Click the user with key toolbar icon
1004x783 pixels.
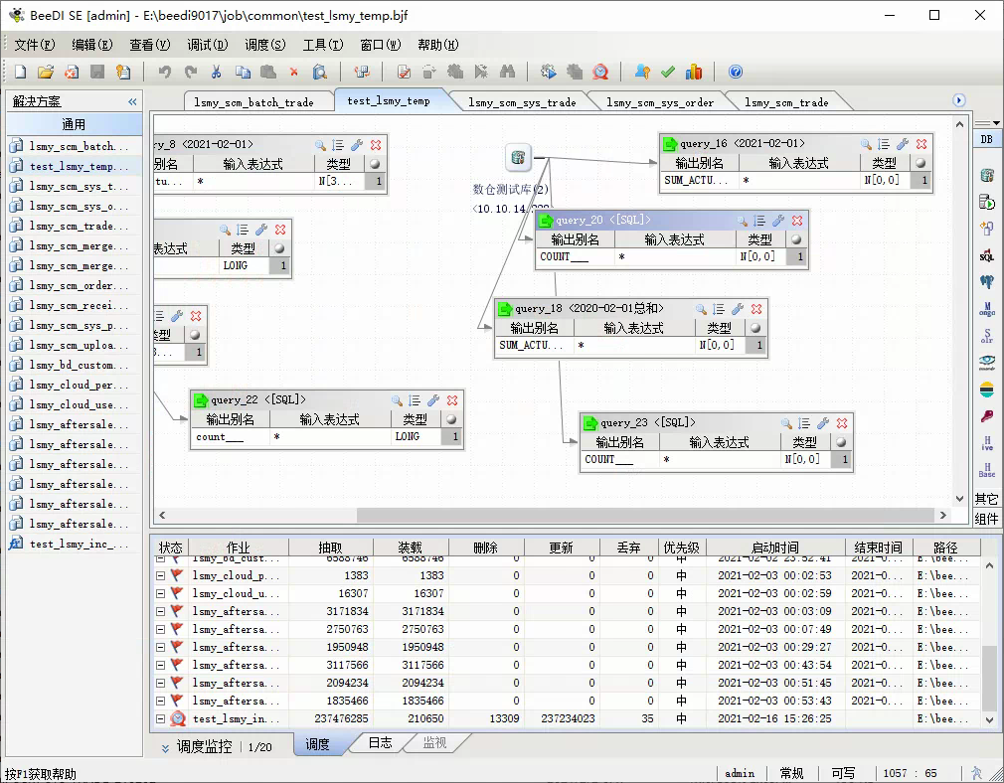coord(642,72)
